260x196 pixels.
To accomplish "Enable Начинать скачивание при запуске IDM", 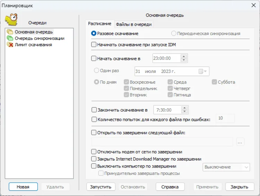I will click(94, 45).
